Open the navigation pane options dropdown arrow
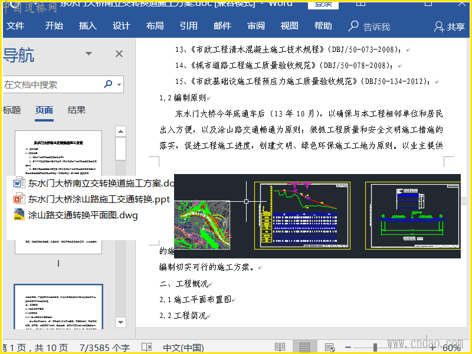Screen dimensions: 472x354 click(x=89, y=54)
